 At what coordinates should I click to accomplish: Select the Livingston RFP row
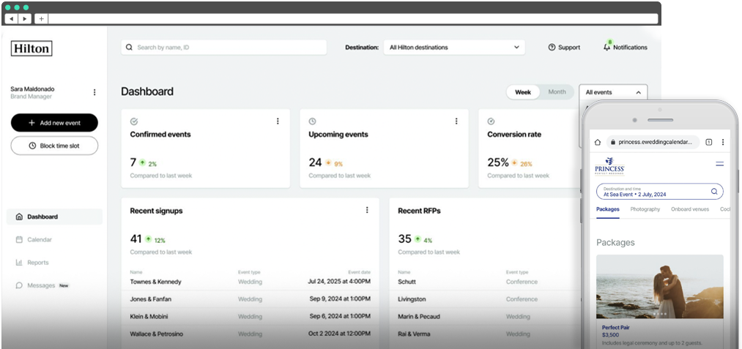pos(487,299)
